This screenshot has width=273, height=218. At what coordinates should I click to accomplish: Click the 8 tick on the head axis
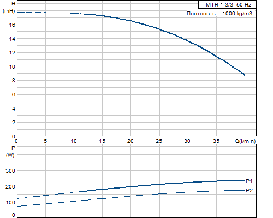point(14,81)
